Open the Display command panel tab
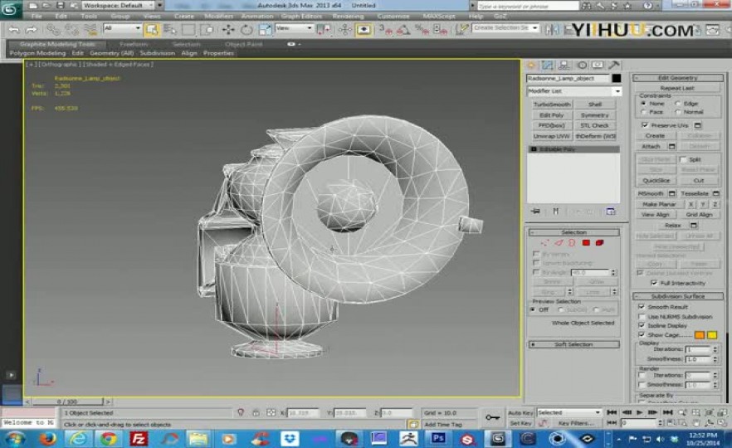 (598, 65)
